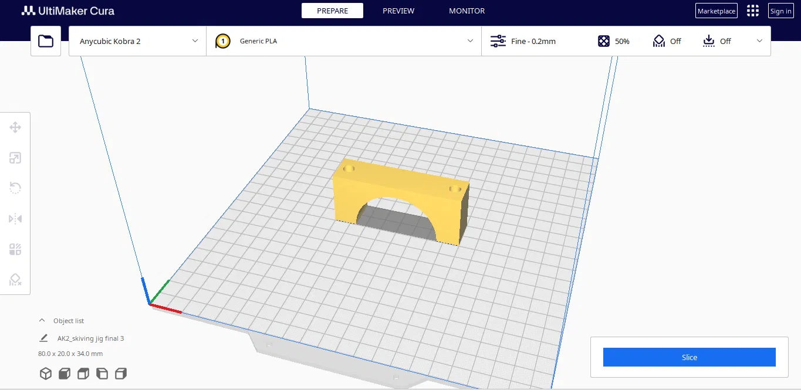Click the pencil rename icon
This screenshot has width=801, height=390.
[x=43, y=338]
